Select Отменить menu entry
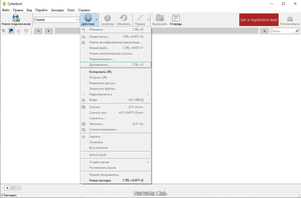Image resolution: width=301 pixels, height=198 pixels. [115, 142]
